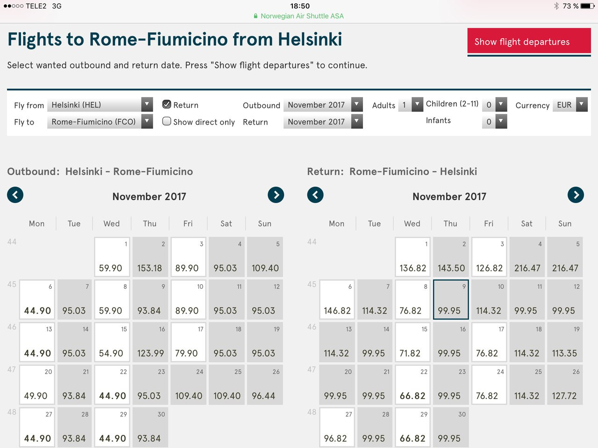Viewport: 598px width, 448px height.
Task: Select return 24 November at 76.82
Action: [489, 385]
